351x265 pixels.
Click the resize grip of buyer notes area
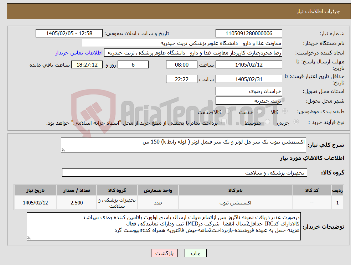point(29,238)
